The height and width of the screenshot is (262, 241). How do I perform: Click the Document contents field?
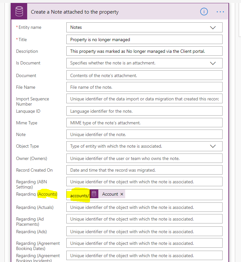click(x=144, y=75)
